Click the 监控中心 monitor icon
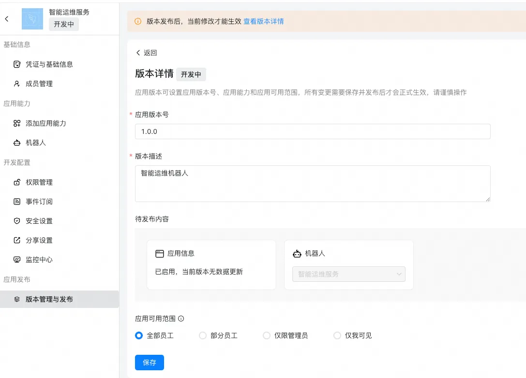 (x=17, y=260)
